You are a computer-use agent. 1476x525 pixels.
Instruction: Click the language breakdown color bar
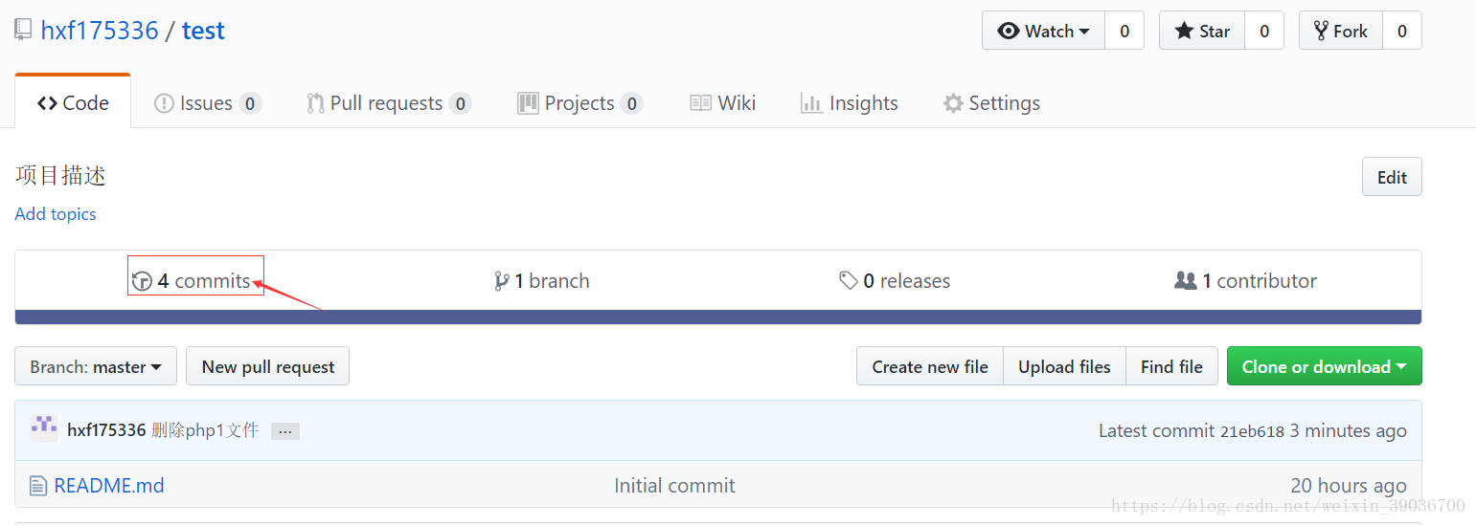pos(718,317)
